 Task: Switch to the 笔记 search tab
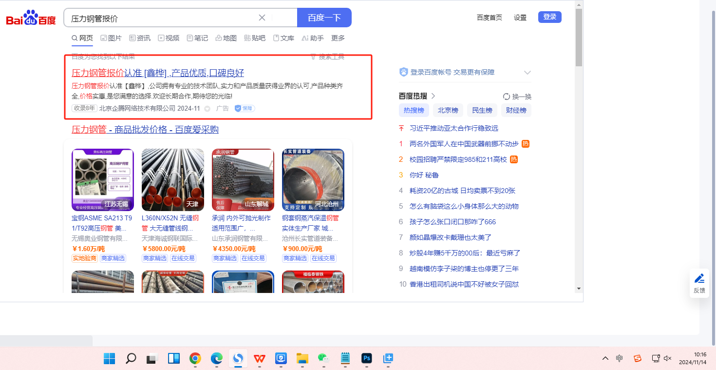(197, 38)
